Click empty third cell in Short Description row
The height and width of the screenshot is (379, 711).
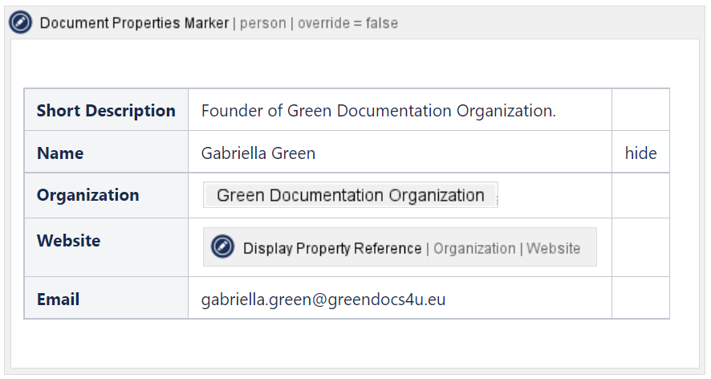640,110
